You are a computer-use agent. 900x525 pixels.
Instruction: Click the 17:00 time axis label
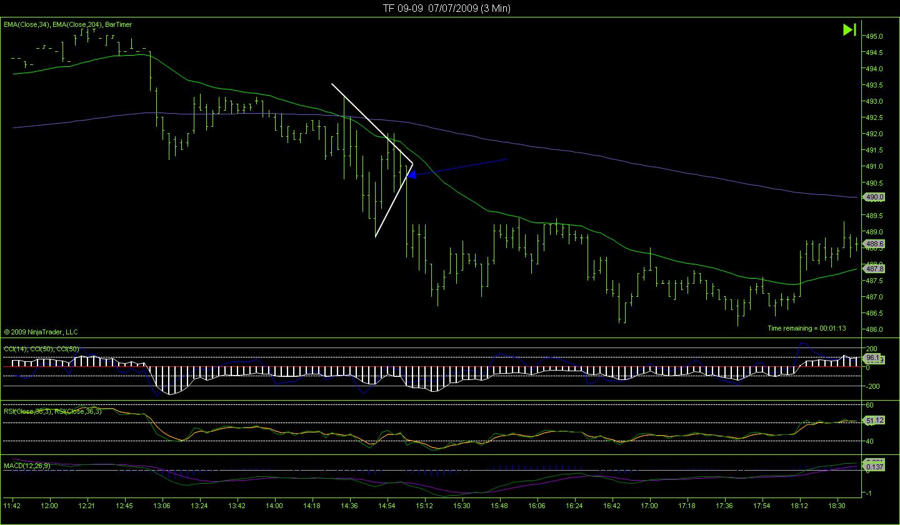click(649, 505)
